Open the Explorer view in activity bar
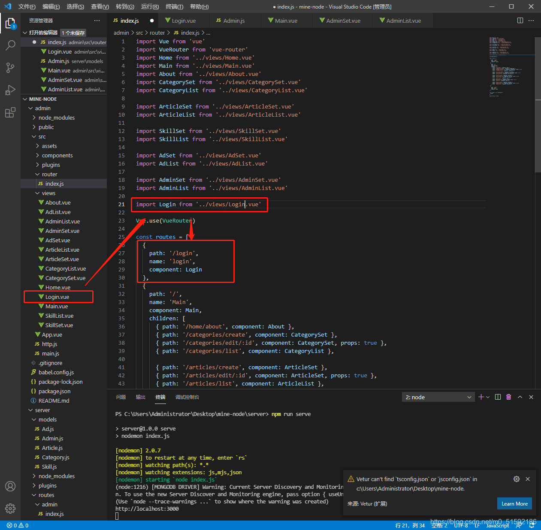 coord(10,23)
